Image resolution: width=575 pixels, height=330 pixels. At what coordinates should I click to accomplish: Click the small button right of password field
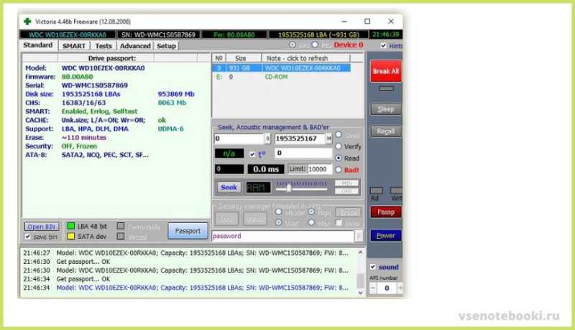359,236
